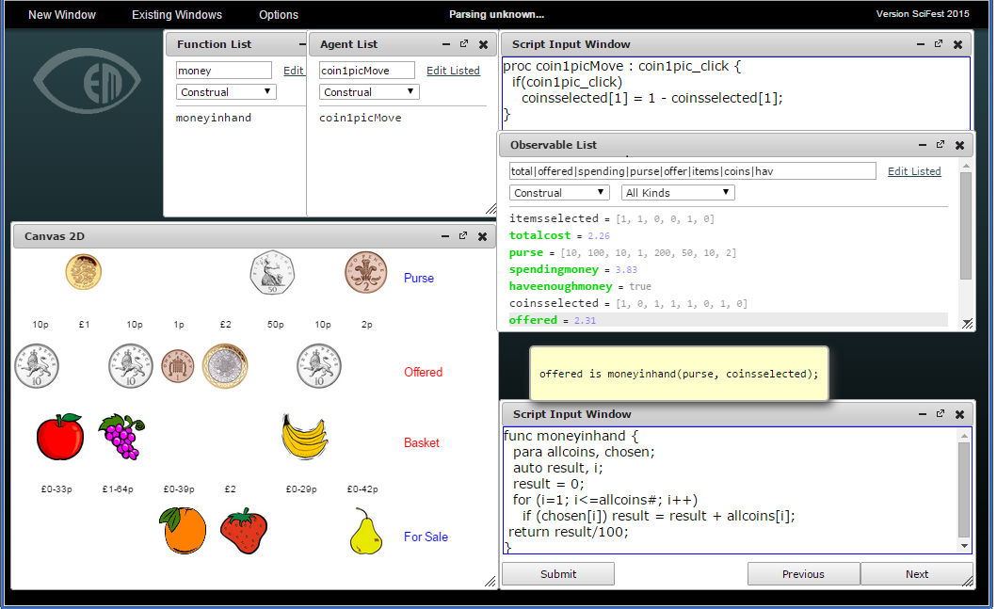Select the 50p coin in the Purse row

coord(272,274)
